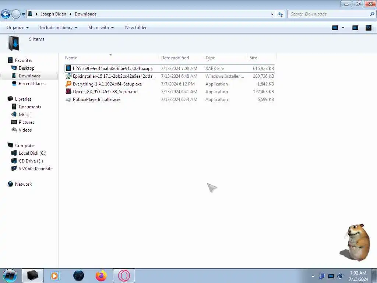Click the Downloads breadcrumb segment
377x283 pixels.
coord(85,14)
